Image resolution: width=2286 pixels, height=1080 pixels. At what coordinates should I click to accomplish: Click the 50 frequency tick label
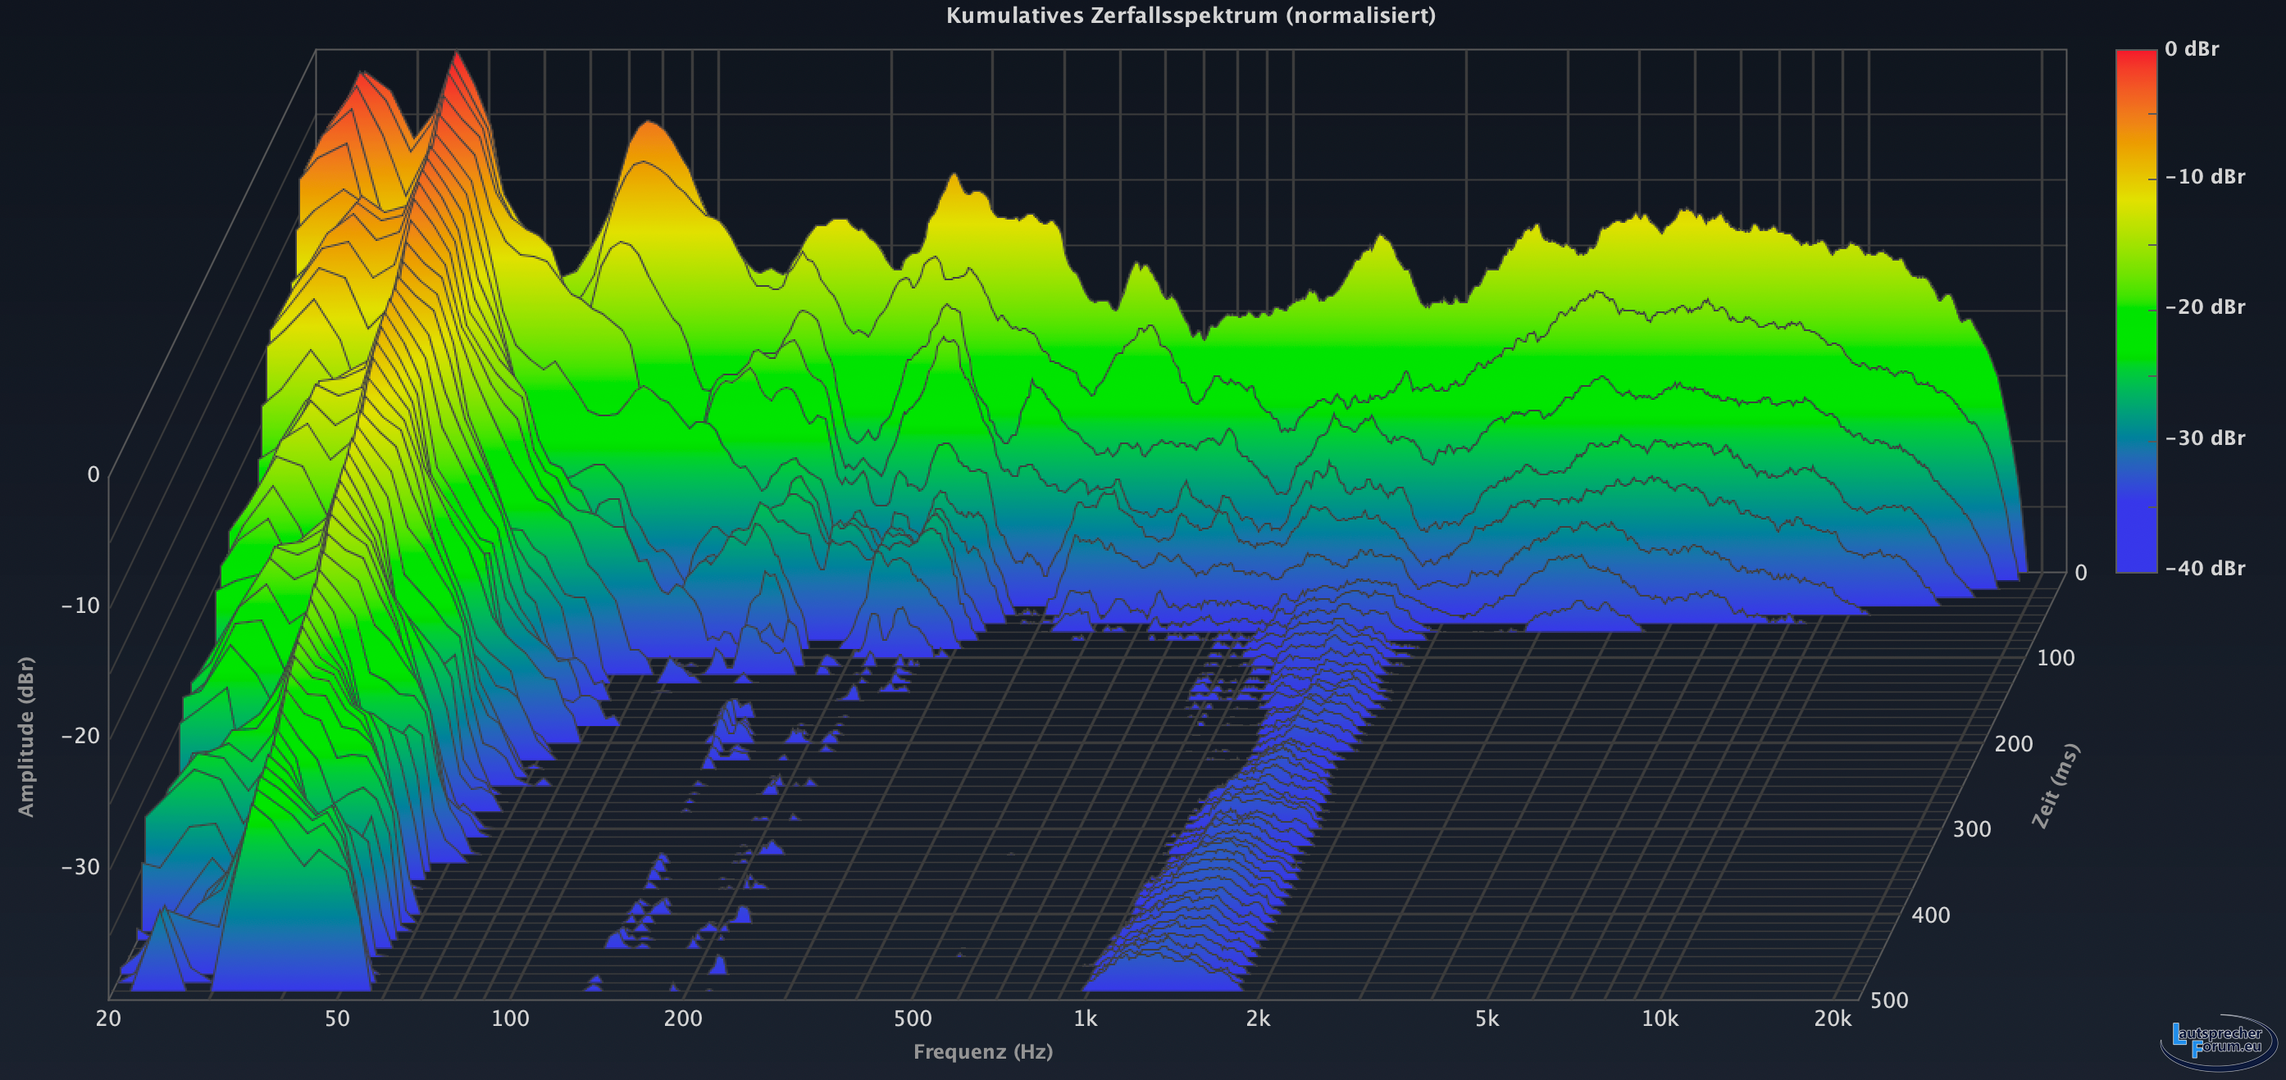coord(336,1019)
